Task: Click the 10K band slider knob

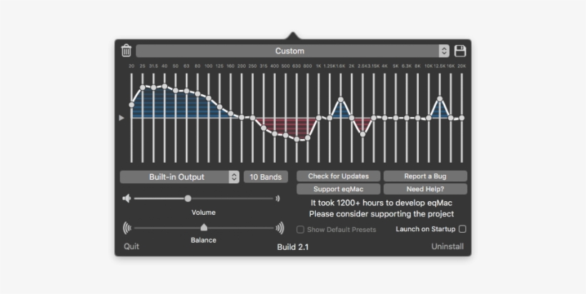Action: coord(429,118)
